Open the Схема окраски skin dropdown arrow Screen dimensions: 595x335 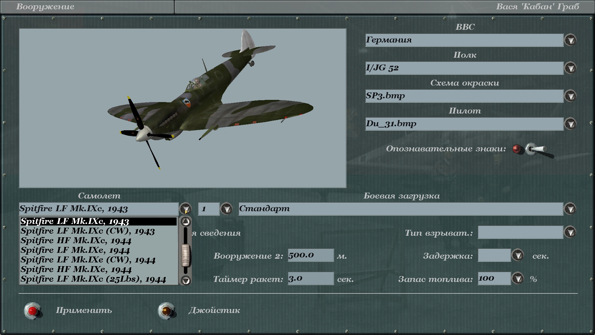coord(570,96)
